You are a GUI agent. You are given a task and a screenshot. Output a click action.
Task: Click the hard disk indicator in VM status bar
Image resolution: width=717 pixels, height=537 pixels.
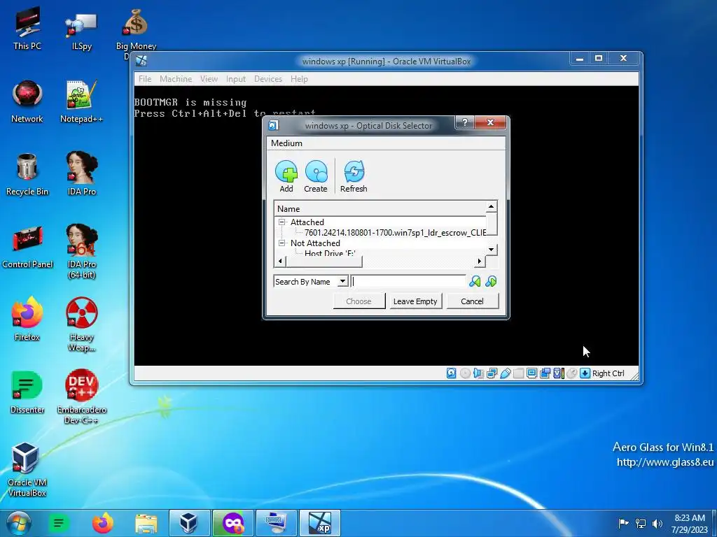pyautogui.click(x=452, y=373)
